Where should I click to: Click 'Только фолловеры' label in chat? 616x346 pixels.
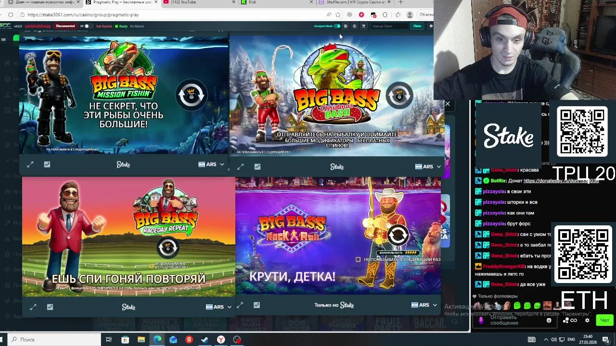(498, 297)
